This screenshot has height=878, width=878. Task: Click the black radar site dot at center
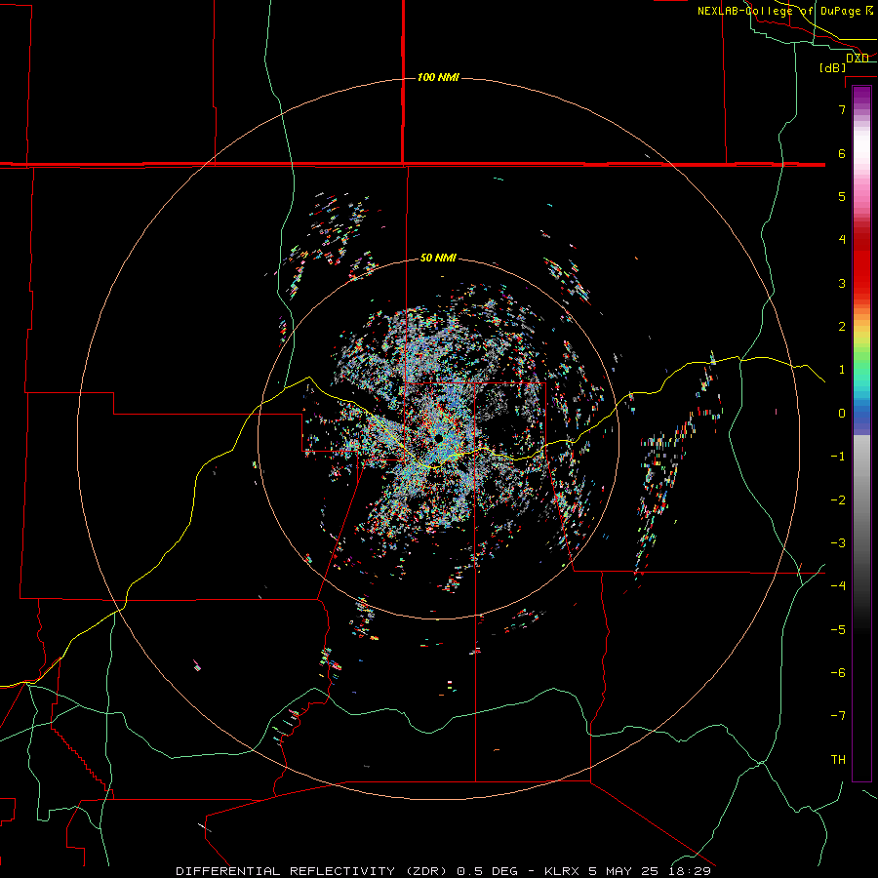[439, 438]
